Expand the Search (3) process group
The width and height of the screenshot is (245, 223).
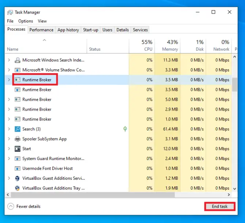tap(9, 129)
